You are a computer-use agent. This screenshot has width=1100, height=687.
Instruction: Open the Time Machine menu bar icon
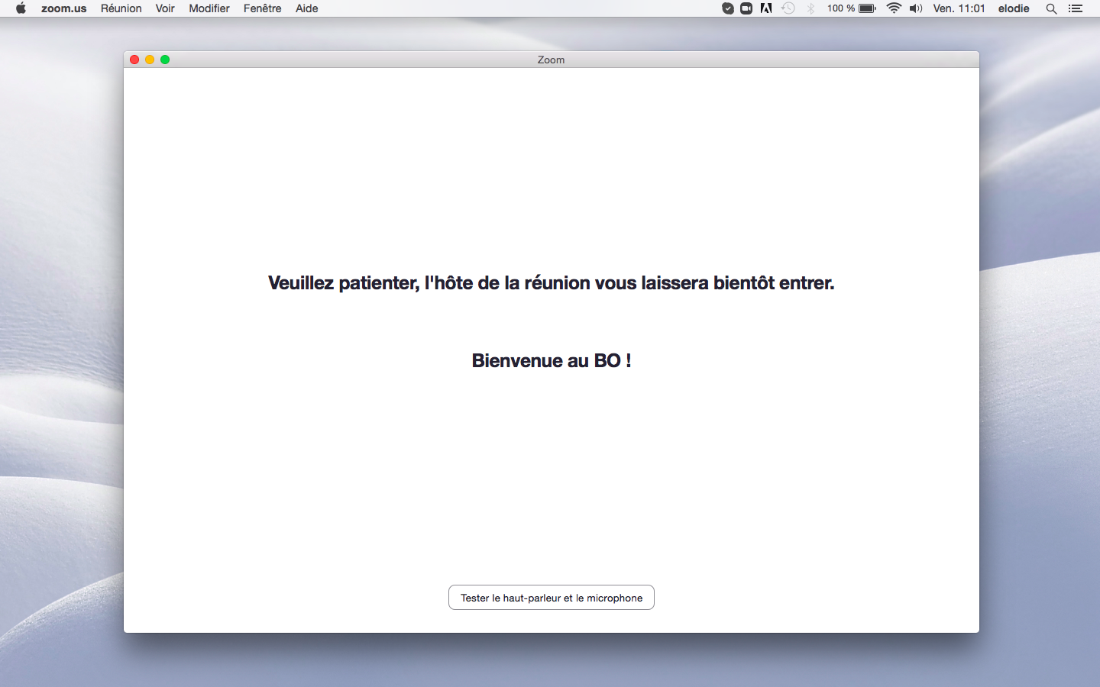click(x=788, y=8)
